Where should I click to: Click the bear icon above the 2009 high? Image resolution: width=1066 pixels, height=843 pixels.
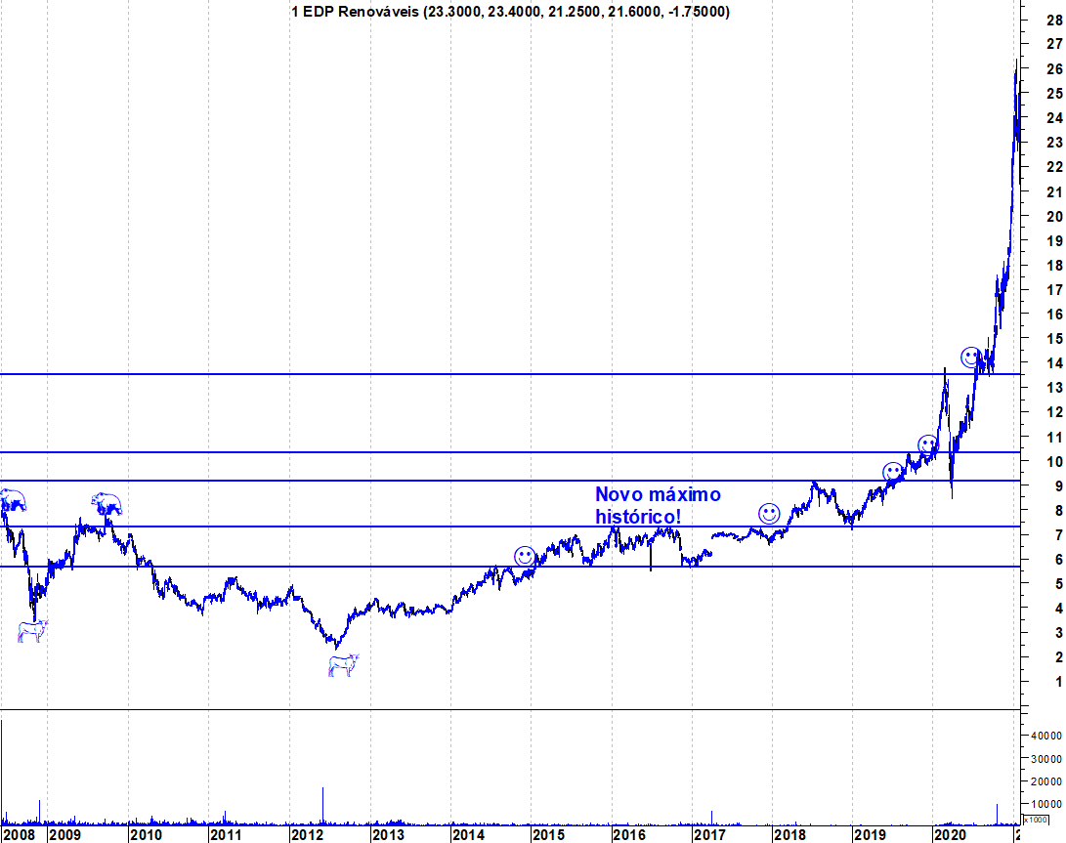(107, 504)
